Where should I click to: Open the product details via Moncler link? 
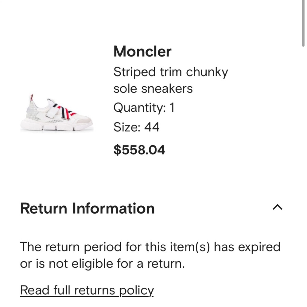tap(142, 51)
